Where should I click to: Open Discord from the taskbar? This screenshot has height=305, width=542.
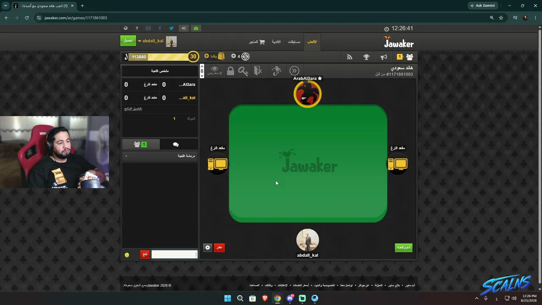click(x=290, y=298)
